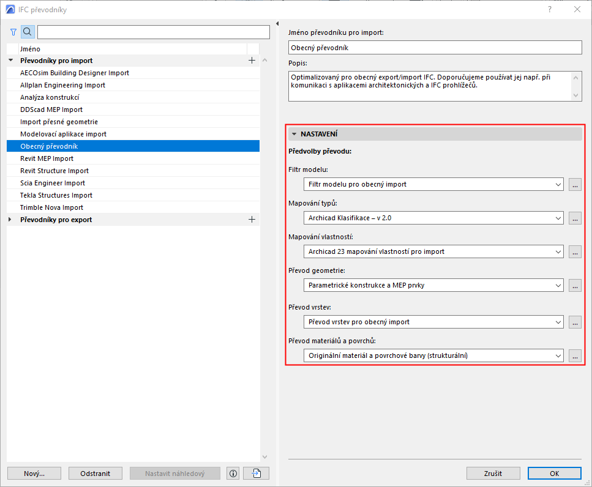Image resolution: width=592 pixels, height=487 pixels.
Task: Open Převod geometrie options ellipsis button
Action: pos(575,285)
